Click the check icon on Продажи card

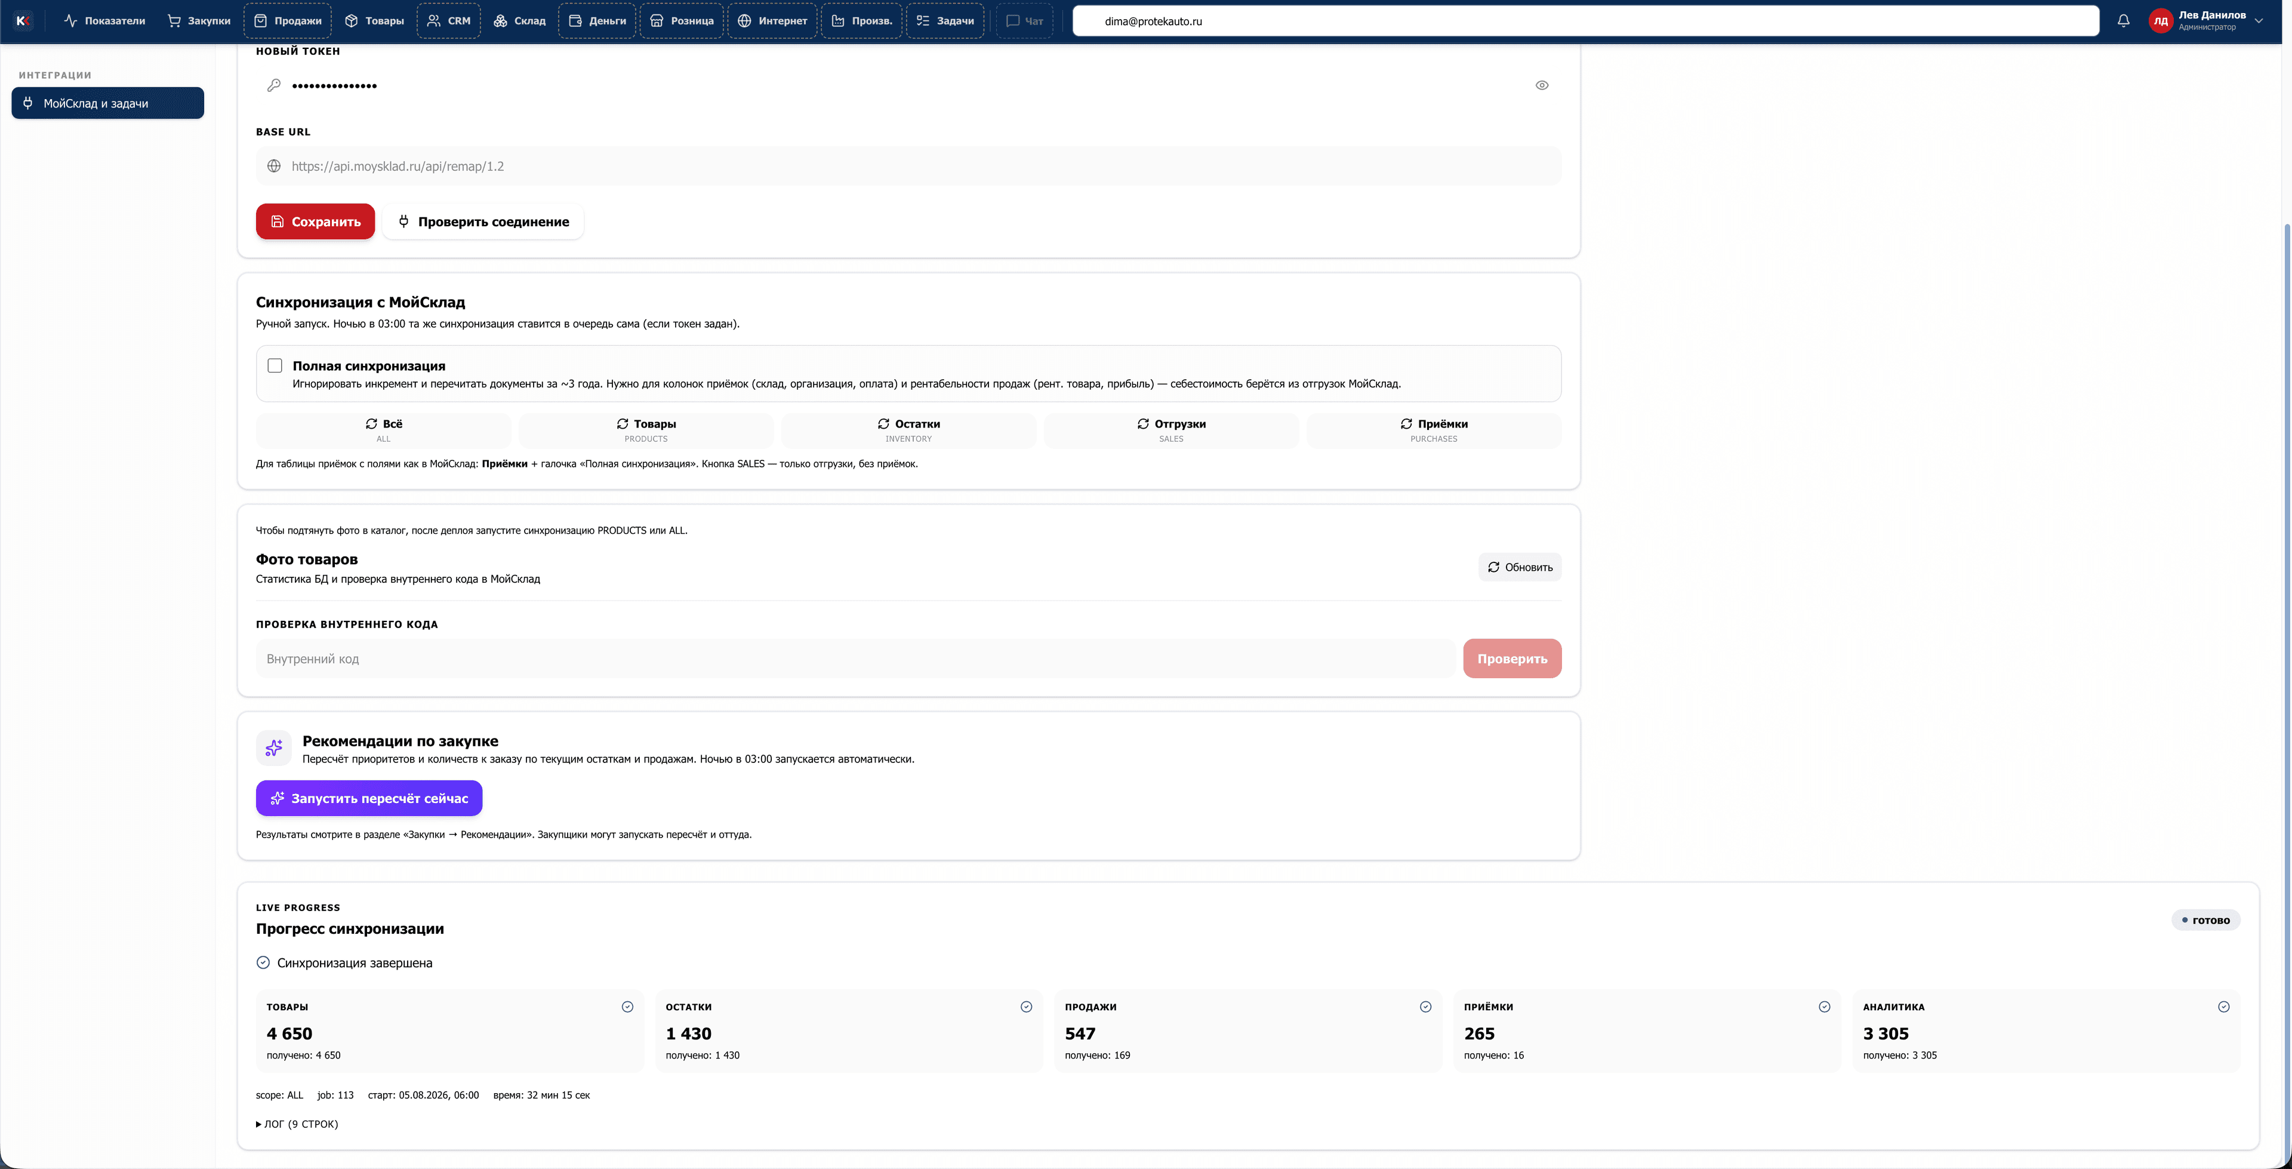1425,1007
